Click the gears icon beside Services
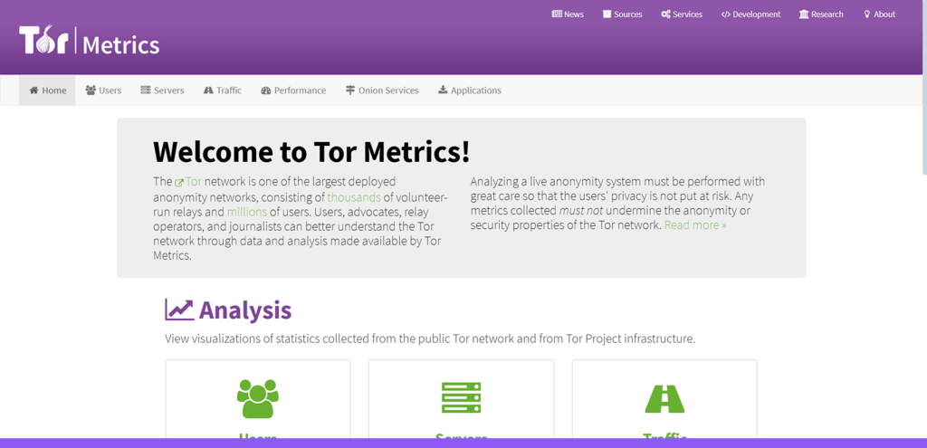Screen dimensions: 927x448 [x=665, y=14]
